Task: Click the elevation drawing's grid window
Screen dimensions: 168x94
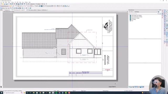Action: tap(64, 52)
